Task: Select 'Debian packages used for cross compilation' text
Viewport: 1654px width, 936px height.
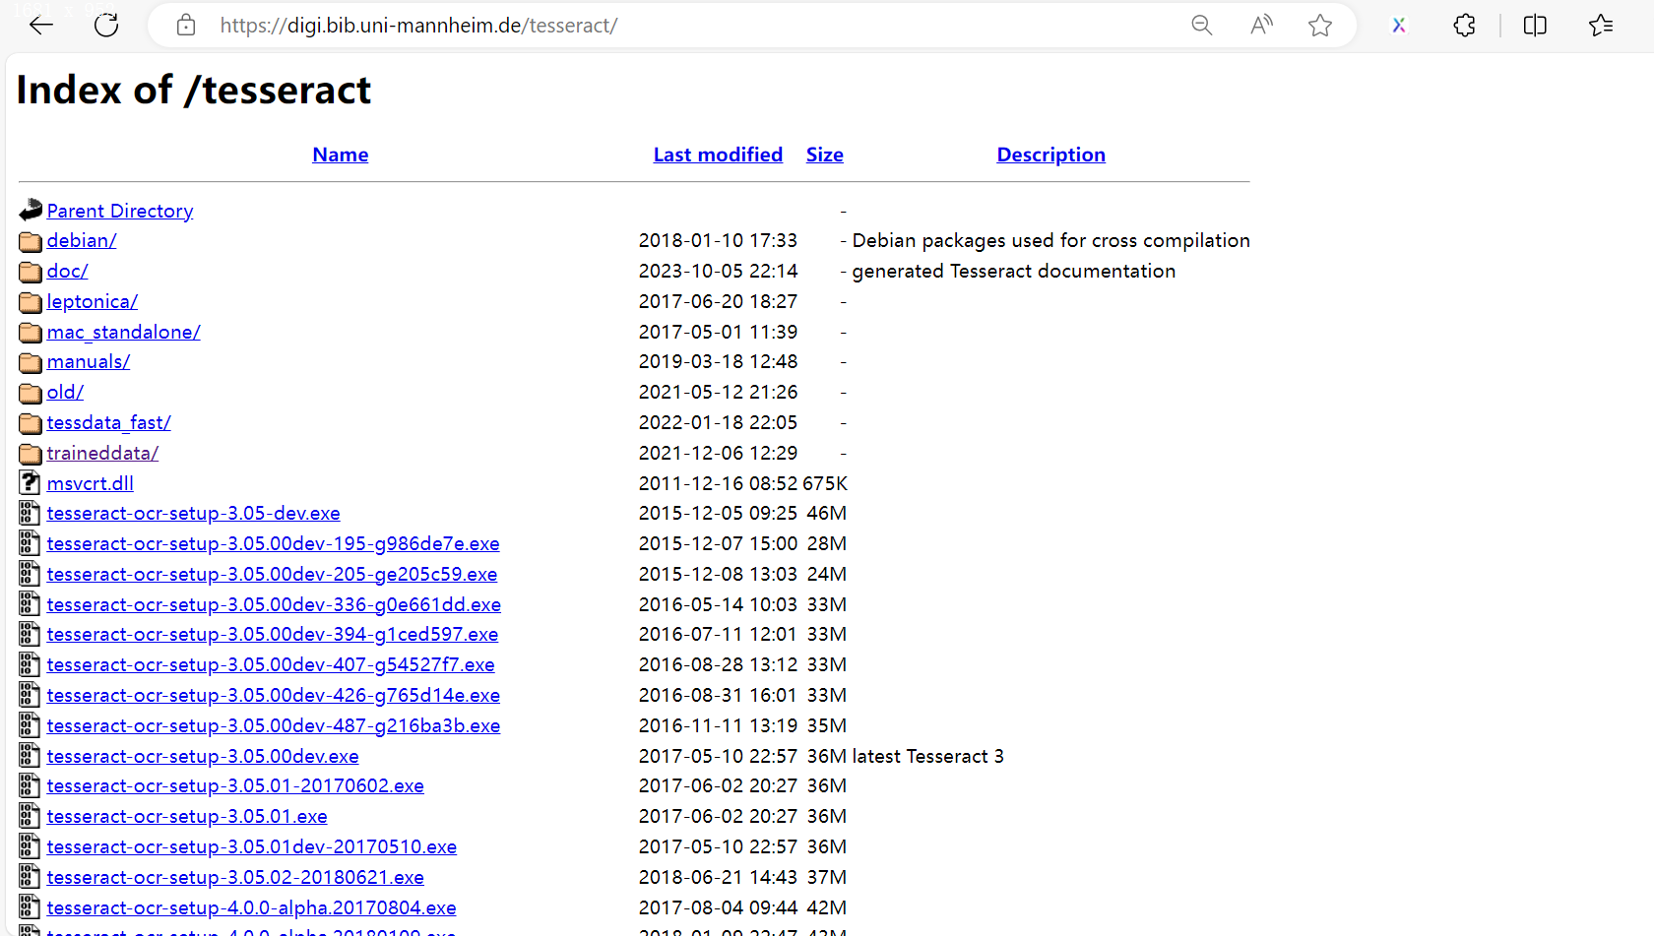Action: click(x=1050, y=240)
